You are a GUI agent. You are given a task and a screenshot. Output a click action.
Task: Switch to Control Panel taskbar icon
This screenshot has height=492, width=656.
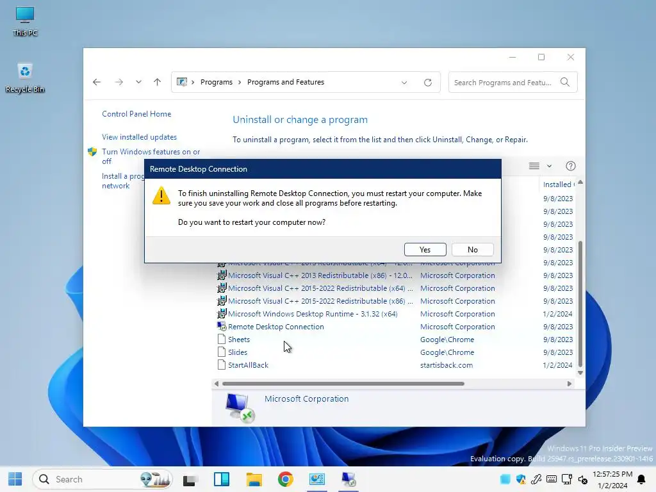click(x=317, y=479)
